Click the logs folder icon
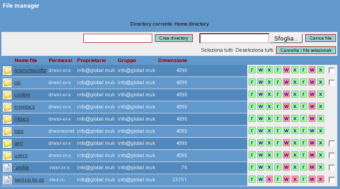The height and width of the screenshot is (189, 340). click(x=7, y=131)
